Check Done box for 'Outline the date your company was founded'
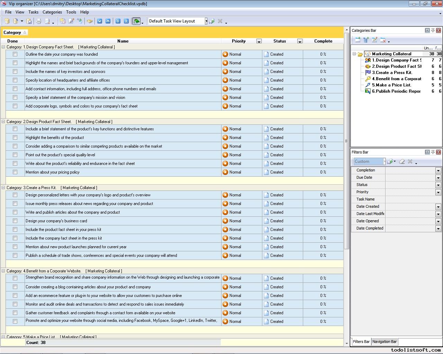 (x=15, y=54)
